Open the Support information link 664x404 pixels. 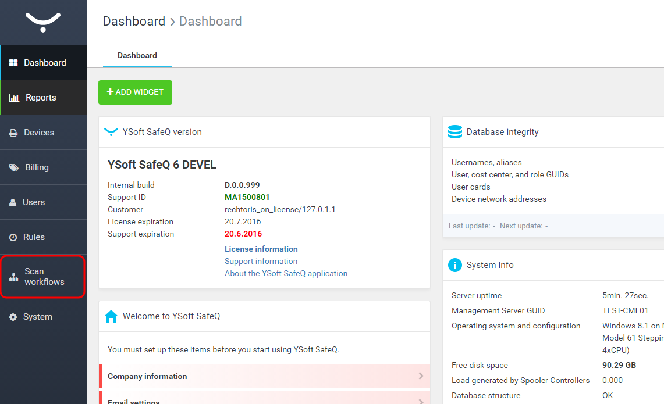point(261,261)
